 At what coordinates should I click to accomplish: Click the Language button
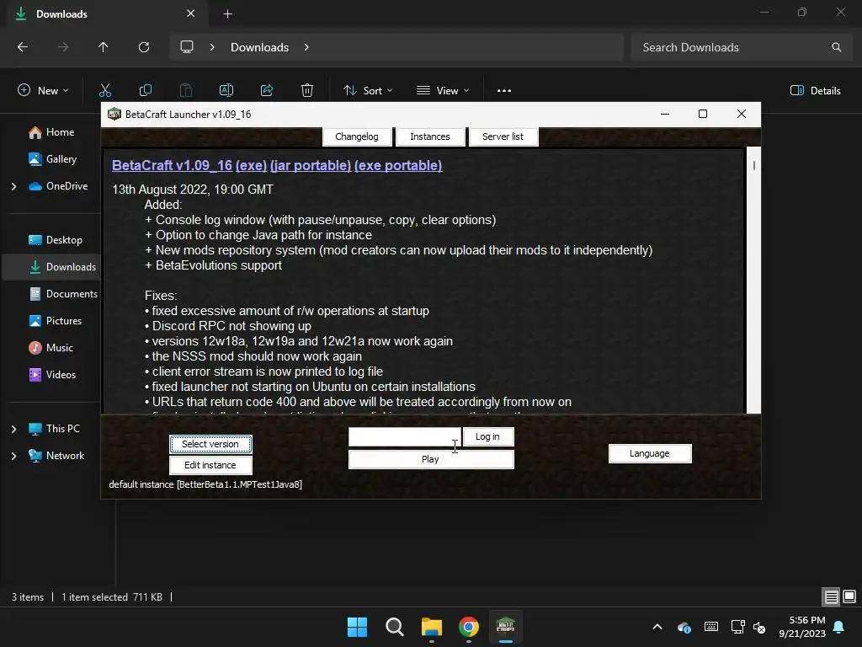(x=650, y=453)
